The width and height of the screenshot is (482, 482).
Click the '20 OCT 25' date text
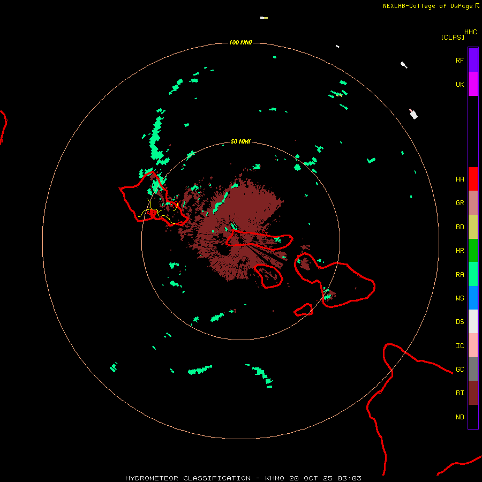pos(311,478)
